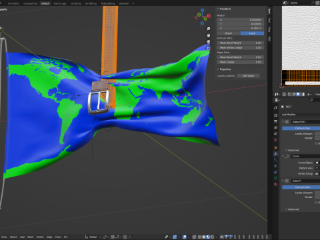Click the Mean Crease value field
The image size is (320, 240).
241,62
